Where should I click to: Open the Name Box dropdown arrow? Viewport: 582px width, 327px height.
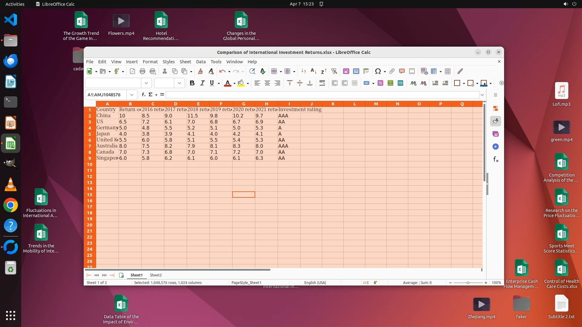coord(132,95)
